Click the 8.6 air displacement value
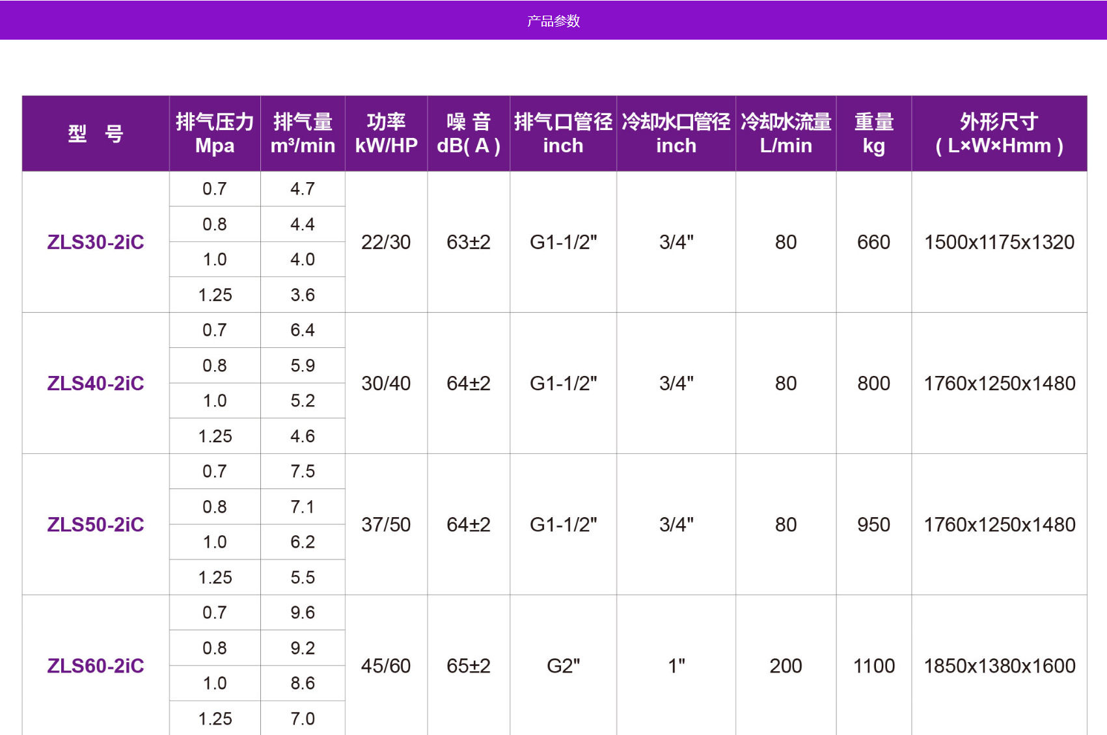 [x=303, y=683]
